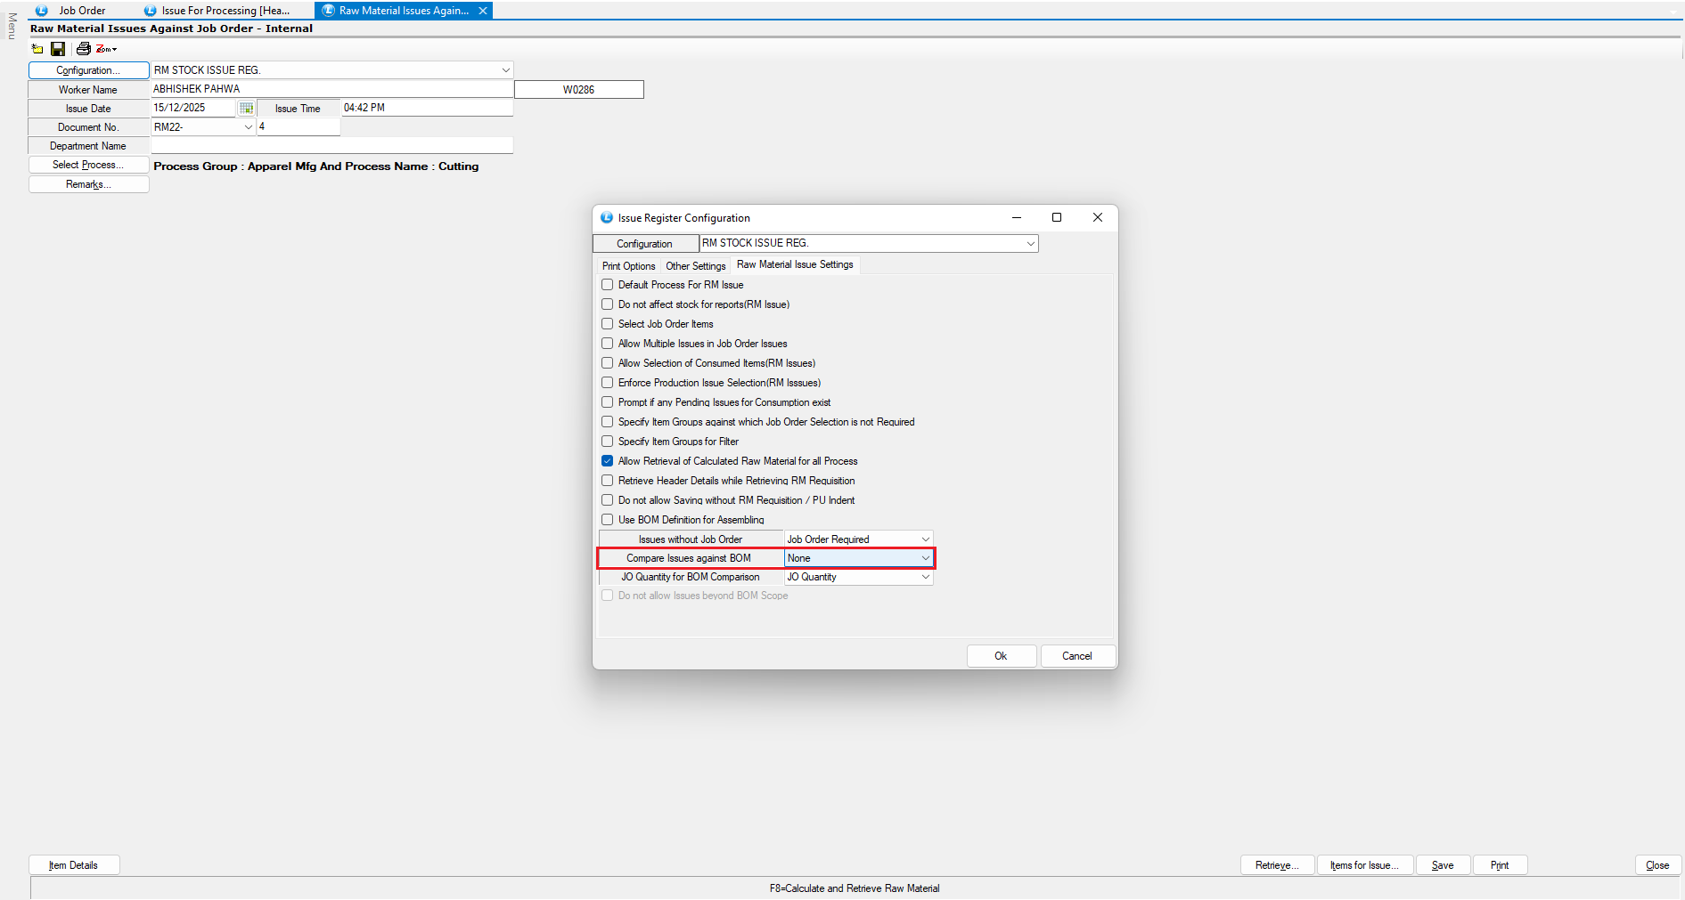Click the Save floppy disk icon
Screen dimensions: 1685x900
(58, 49)
